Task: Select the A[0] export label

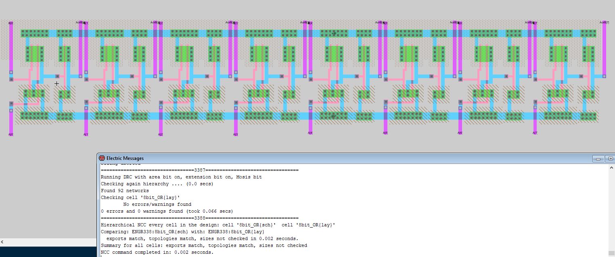Action: (x=11, y=134)
